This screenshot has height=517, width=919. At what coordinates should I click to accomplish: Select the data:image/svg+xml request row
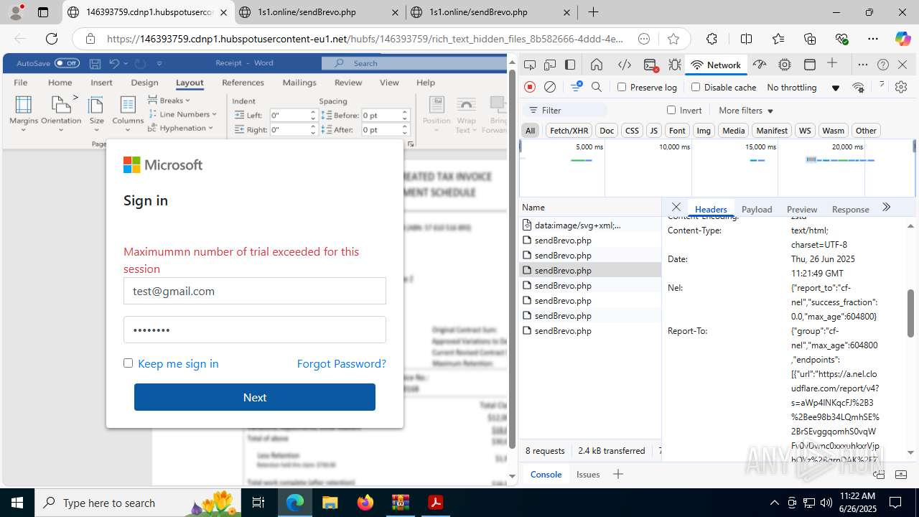590,225
